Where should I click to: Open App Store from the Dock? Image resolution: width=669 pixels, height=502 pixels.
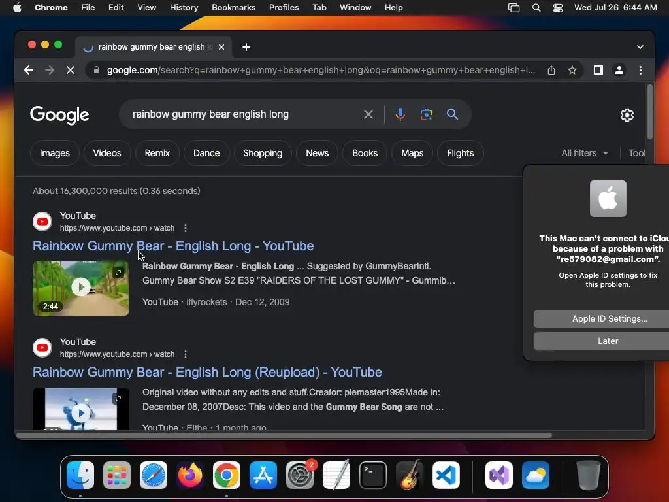pyautogui.click(x=263, y=475)
